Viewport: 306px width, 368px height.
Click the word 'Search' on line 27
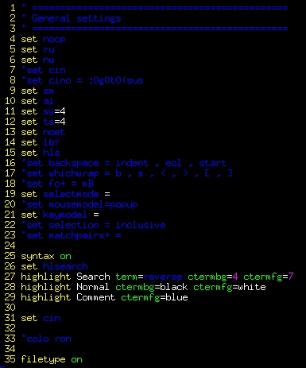(x=93, y=277)
